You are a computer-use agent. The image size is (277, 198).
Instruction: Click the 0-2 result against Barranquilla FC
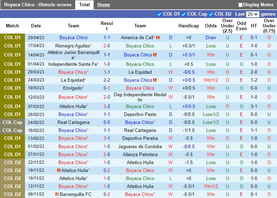coord(107,194)
